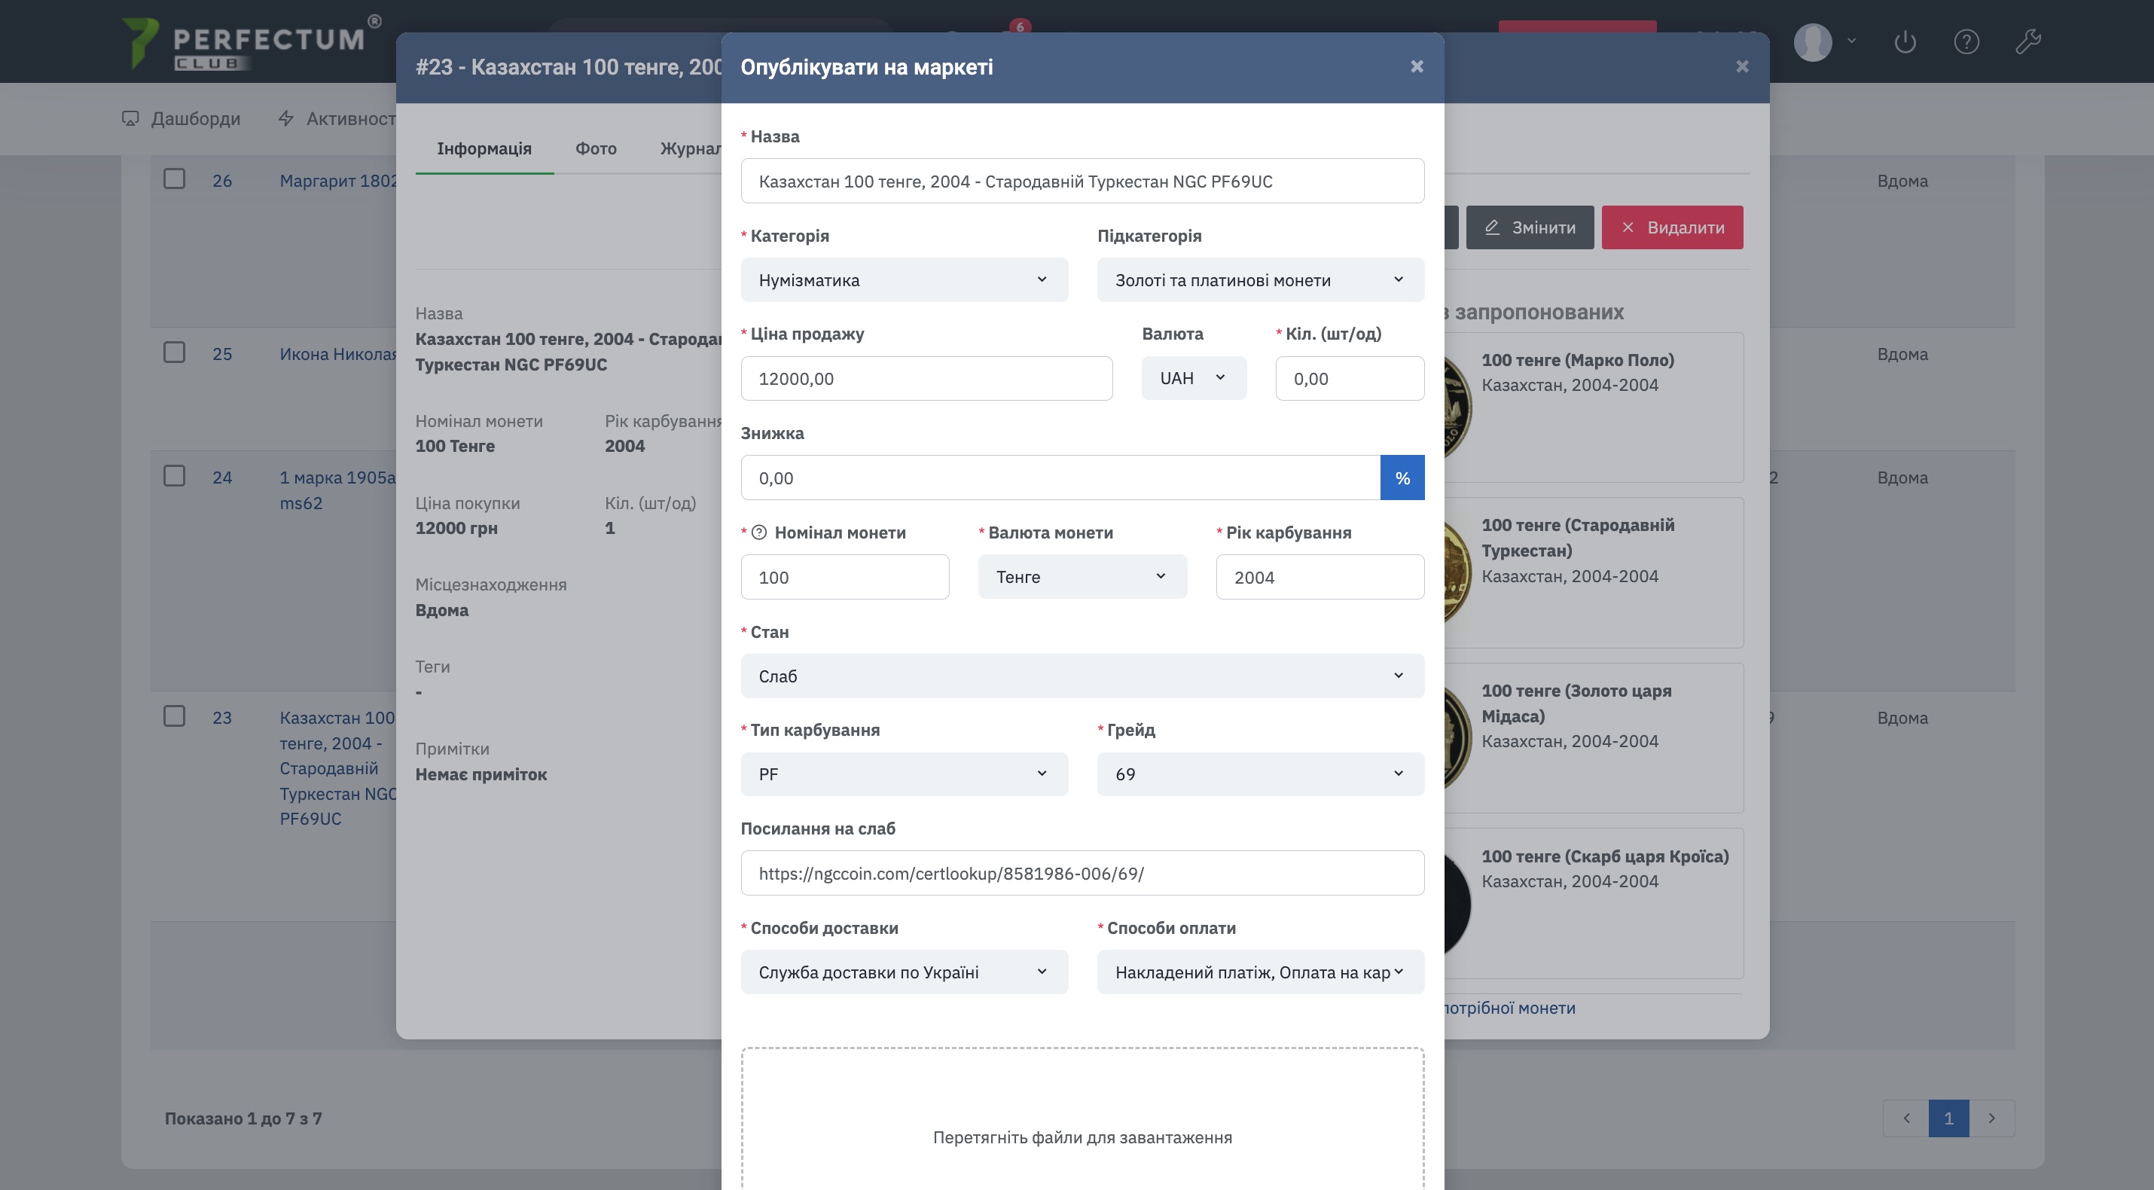Click the Видалити delete button
This screenshot has height=1190, width=2154.
pos(1671,227)
